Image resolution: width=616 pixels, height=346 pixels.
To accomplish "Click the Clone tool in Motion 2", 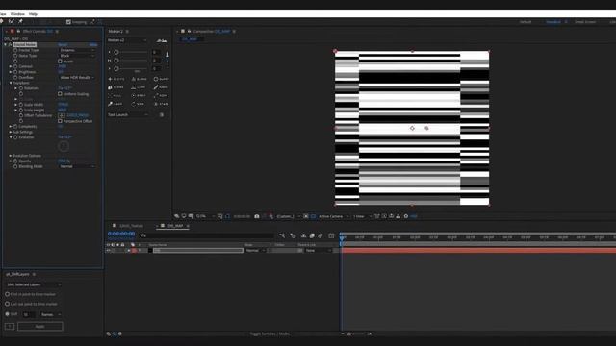I will coord(115,87).
